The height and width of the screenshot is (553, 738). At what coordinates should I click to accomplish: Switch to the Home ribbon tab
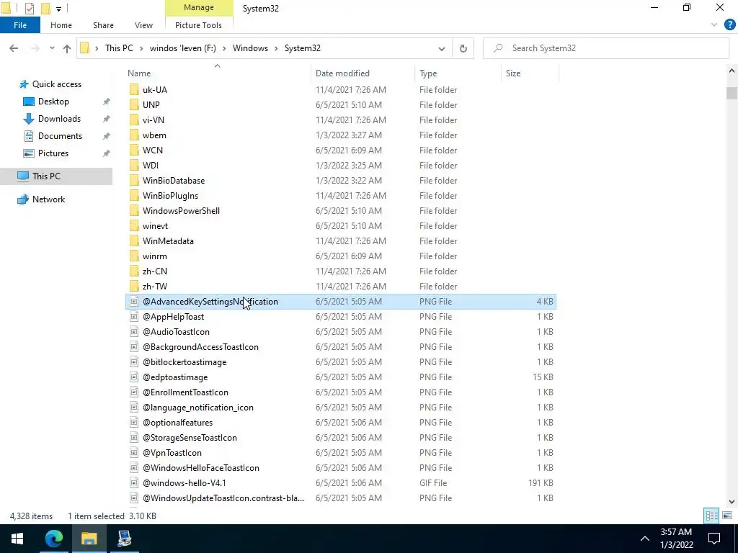[x=61, y=25]
